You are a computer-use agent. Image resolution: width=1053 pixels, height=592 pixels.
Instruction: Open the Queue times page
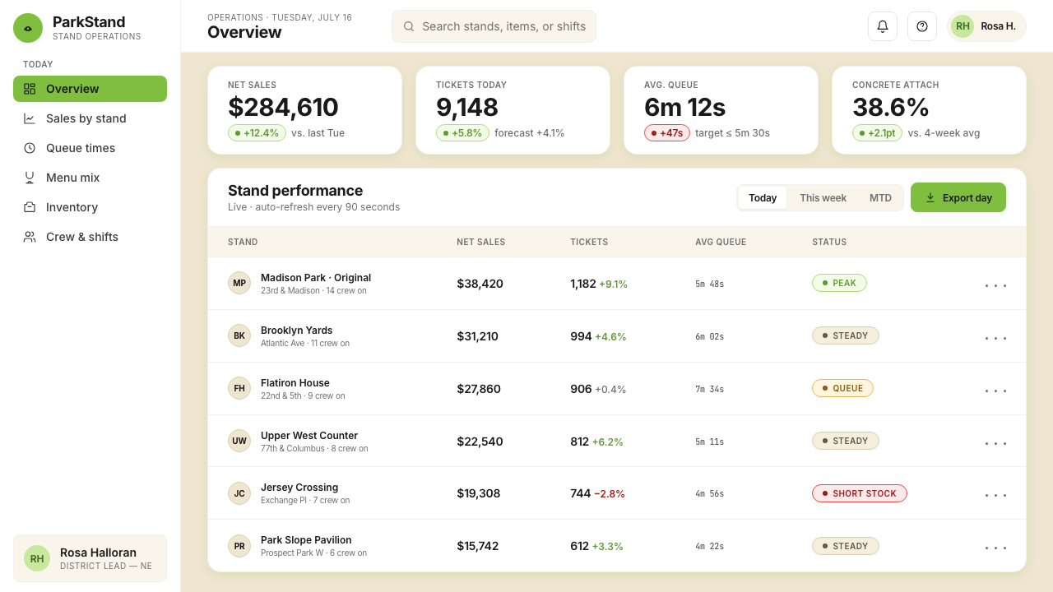point(90,148)
